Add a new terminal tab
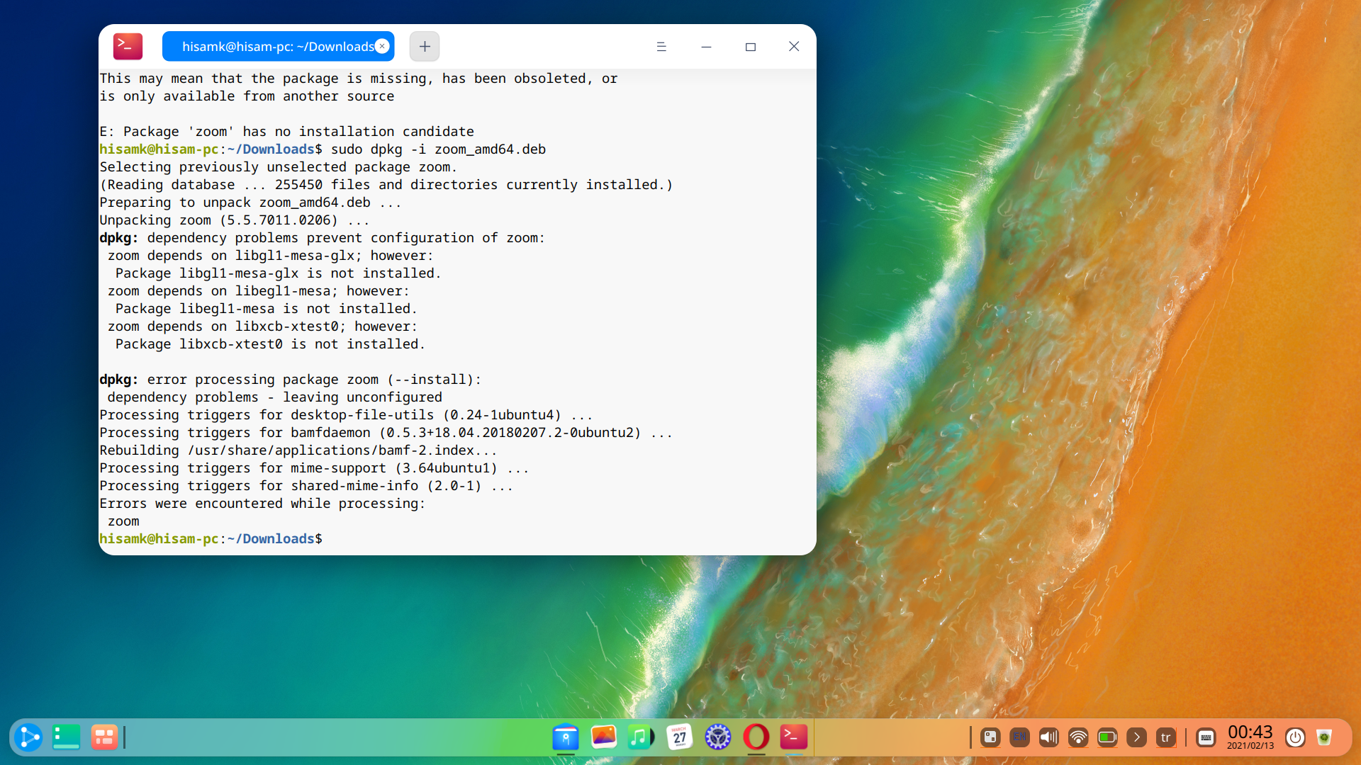The width and height of the screenshot is (1361, 765). 425,47
